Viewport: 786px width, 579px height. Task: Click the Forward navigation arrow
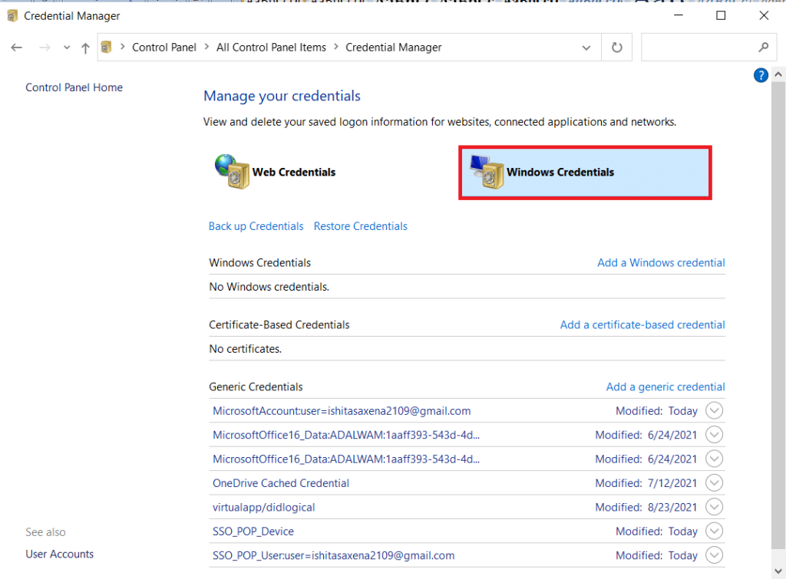[x=45, y=48]
